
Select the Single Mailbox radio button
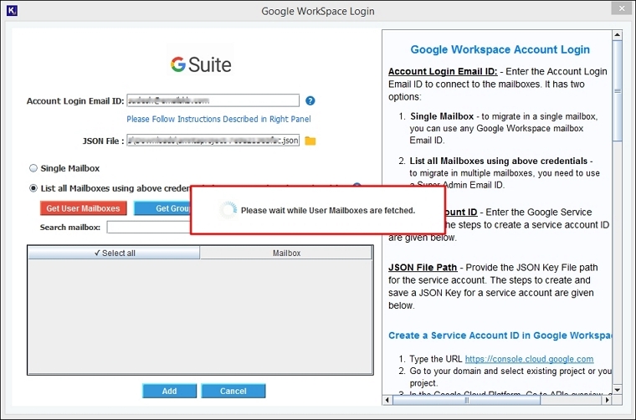(33, 168)
